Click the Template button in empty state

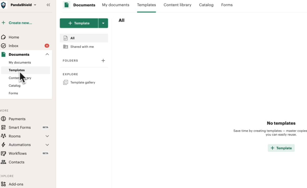click(281, 148)
